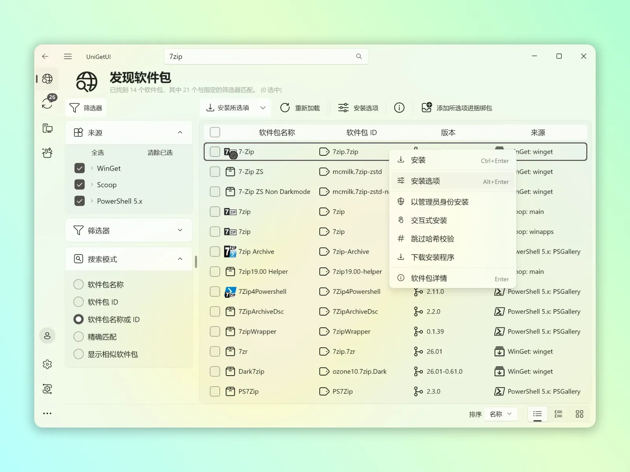Open settings gear in sidebar
This screenshot has width=630, height=472.
coord(47,364)
